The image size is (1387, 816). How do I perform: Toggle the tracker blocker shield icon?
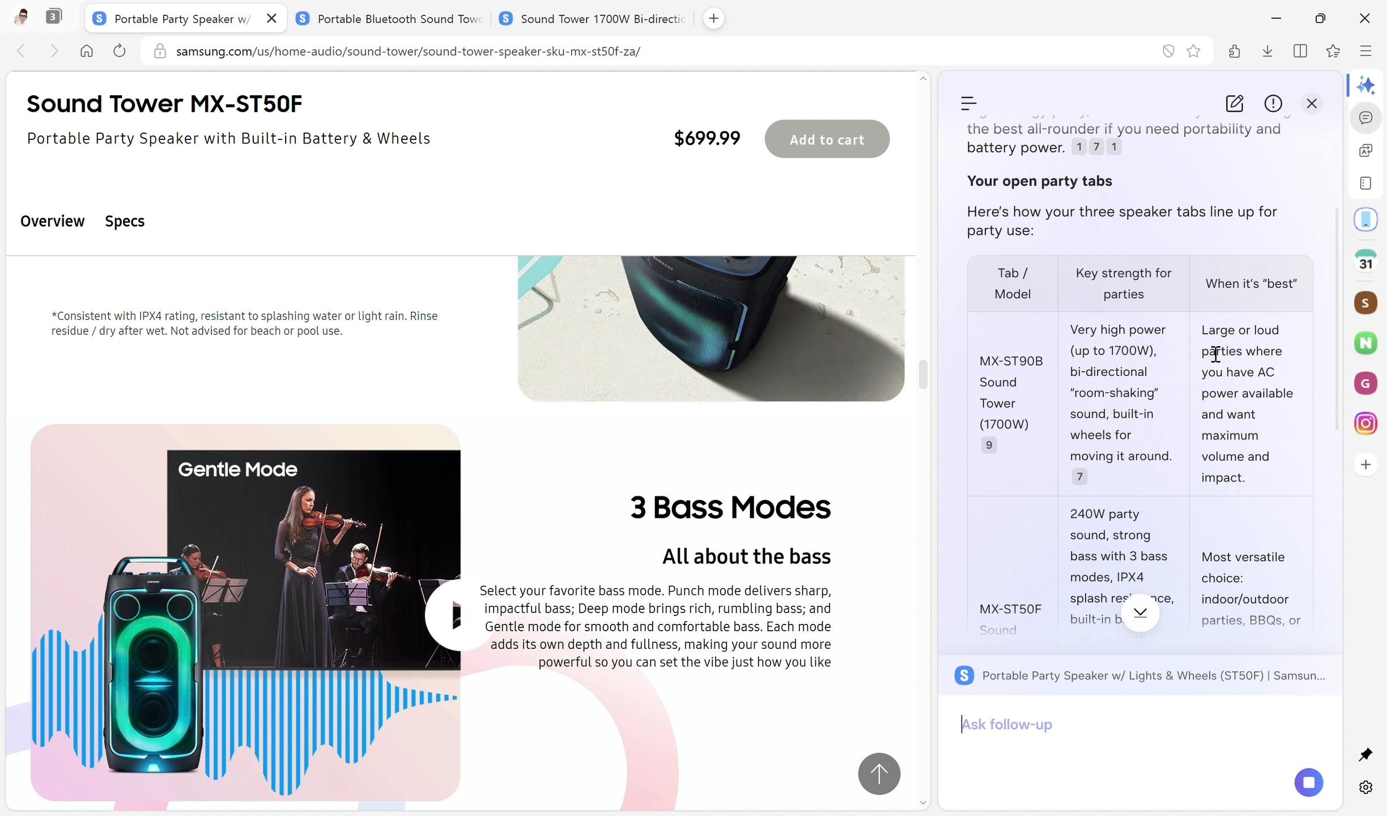coord(1168,51)
